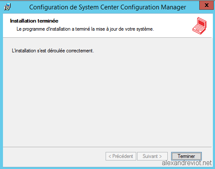Click the grayed-out Suivant button
Image resolution: width=215 pixels, height=169 pixels.
(152, 156)
